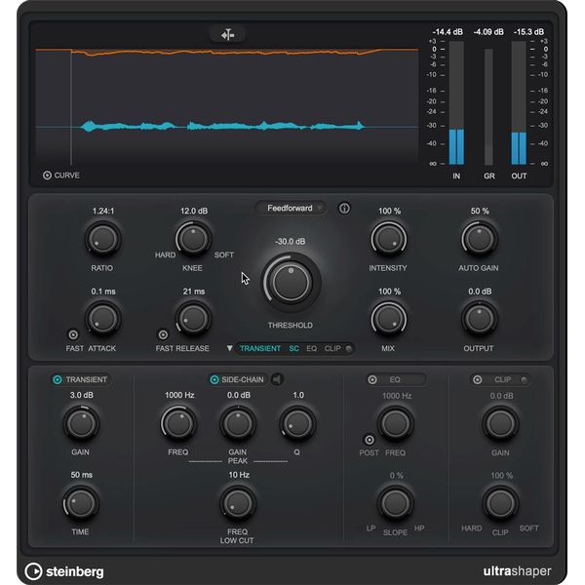The height and width of the screenshot is (585, 585).
Task: Open the Feedforward mode dropdown
Action: tap(291, 209)
